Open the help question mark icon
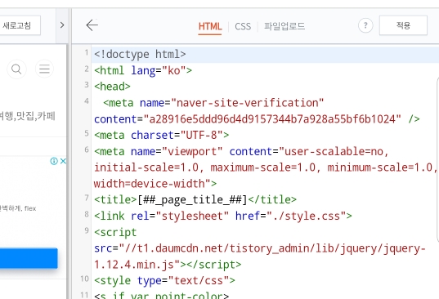Screen dimensions: 439x299 365,25
